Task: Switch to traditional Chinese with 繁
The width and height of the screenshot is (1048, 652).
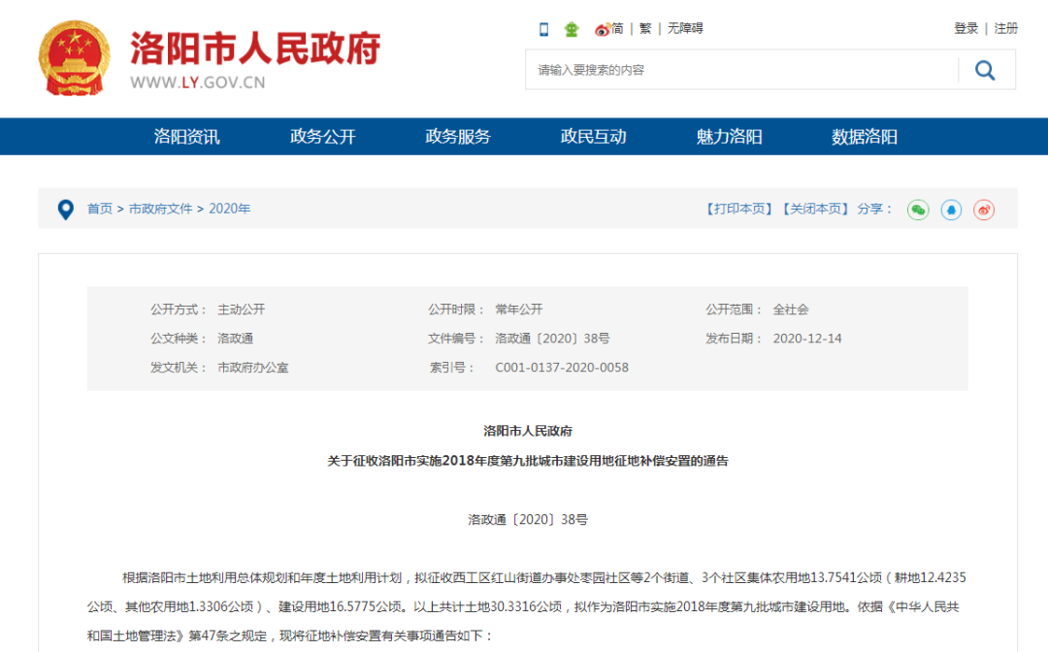Action: click(645, 29)
